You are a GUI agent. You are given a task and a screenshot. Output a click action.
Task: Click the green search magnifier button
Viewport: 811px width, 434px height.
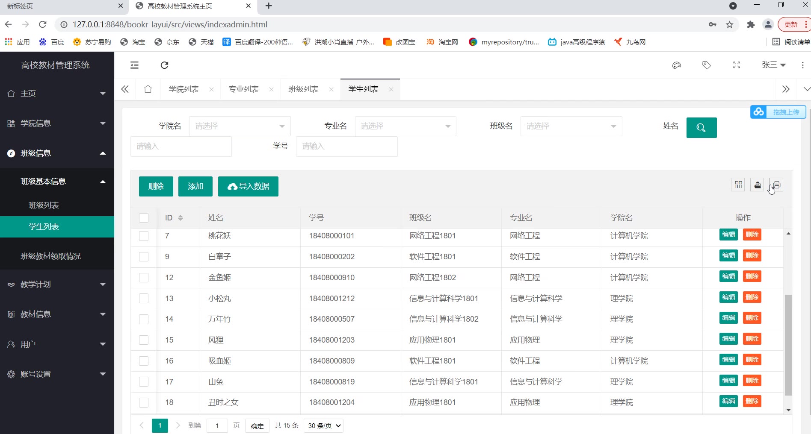(x=701, y=128)
